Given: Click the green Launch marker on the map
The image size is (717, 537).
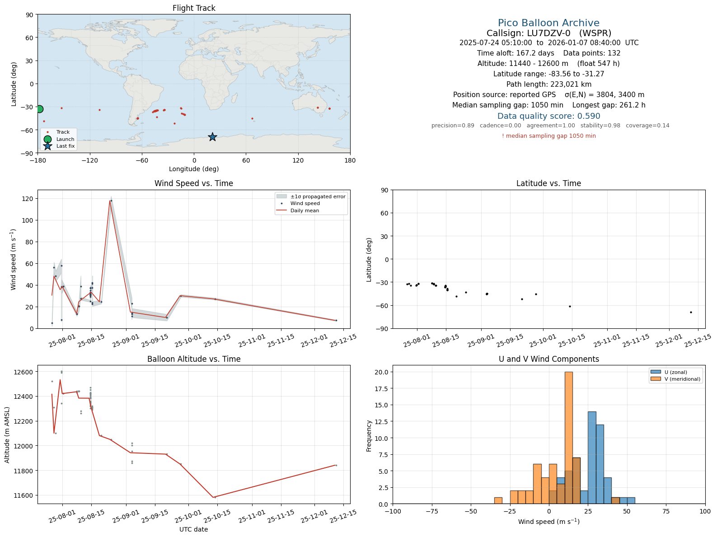Looking at the screenshot, I should click(39, 109).
